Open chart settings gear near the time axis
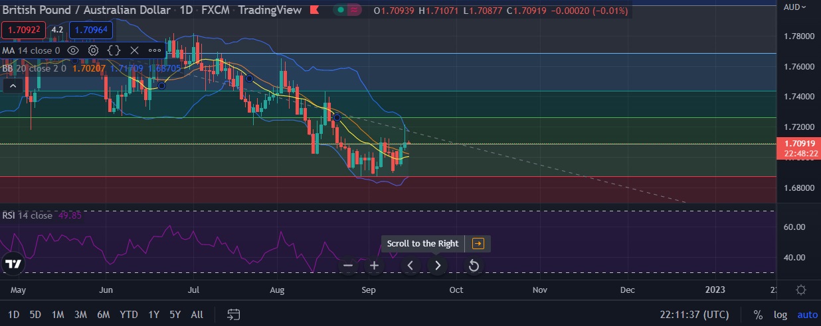 [801, 290]
